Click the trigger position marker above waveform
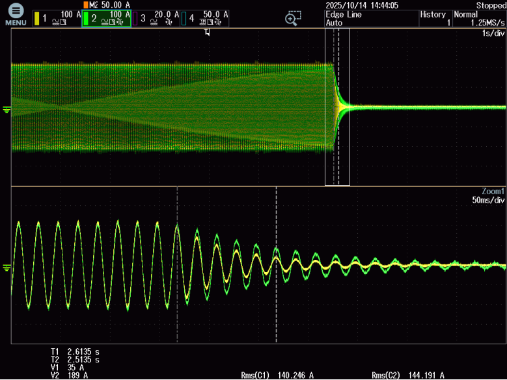The image size is (507, 380). (x=207, y=32)
